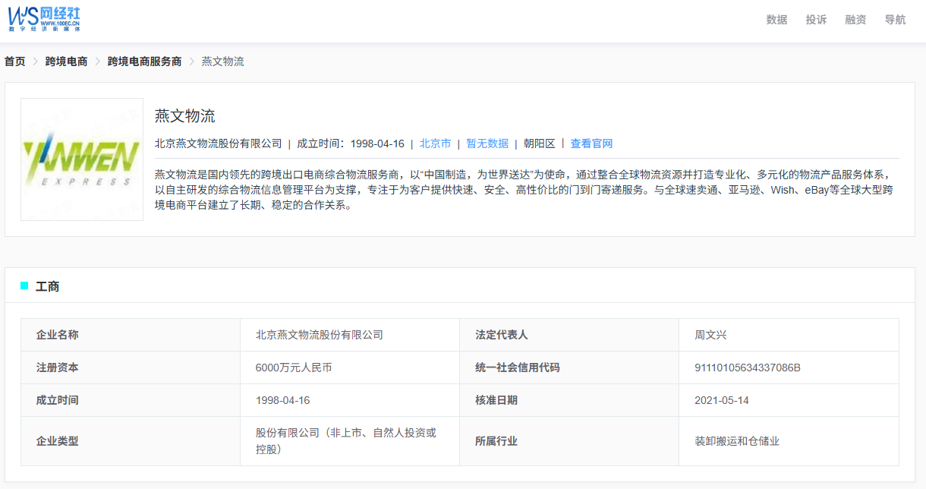Open the 投诉 menu item
The image size is (926, 489).
click(x=816, y=20)
